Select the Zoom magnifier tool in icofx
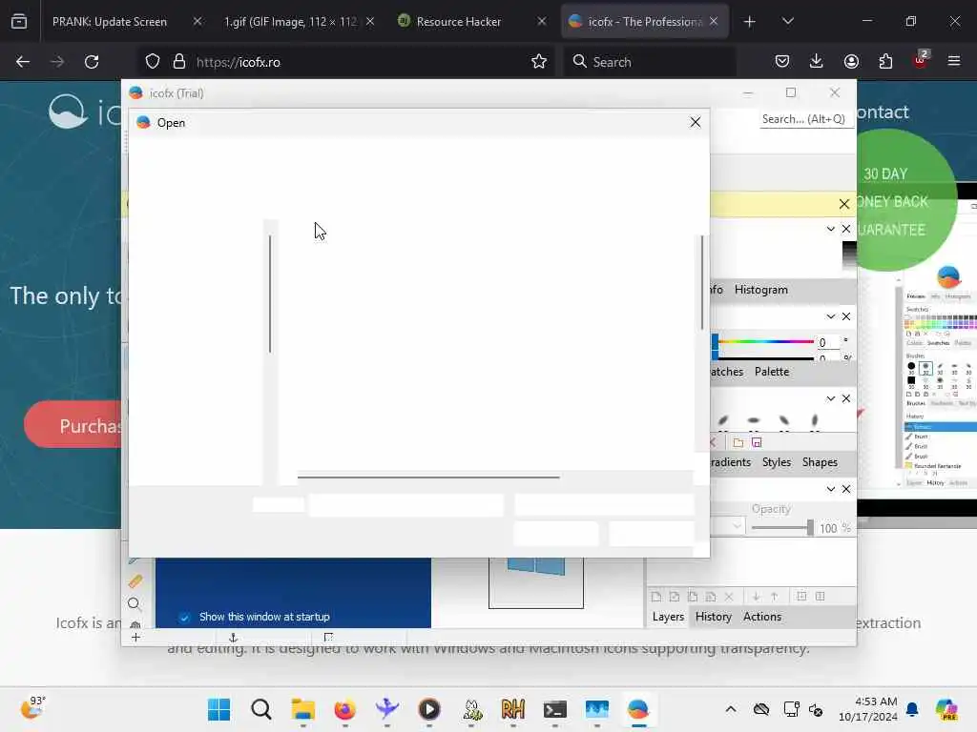Screen dimensions: 977x732 [x=134, y=603]
